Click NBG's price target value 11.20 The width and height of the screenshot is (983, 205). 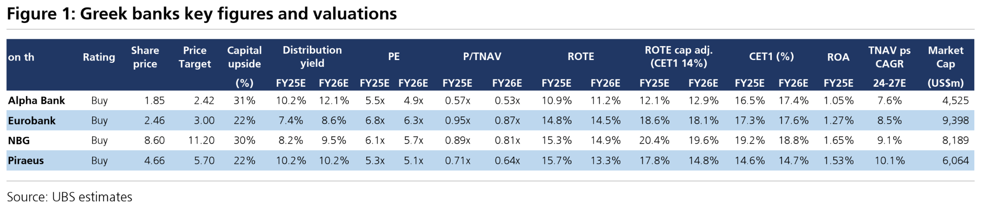(201, 140)
